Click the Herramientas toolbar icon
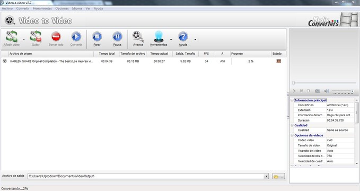 point(159,36)
